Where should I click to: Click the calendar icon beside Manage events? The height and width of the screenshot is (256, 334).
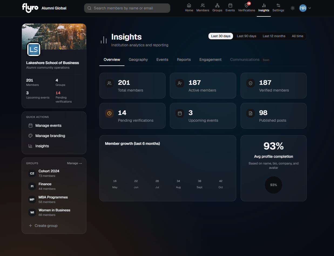click(31, 125)
